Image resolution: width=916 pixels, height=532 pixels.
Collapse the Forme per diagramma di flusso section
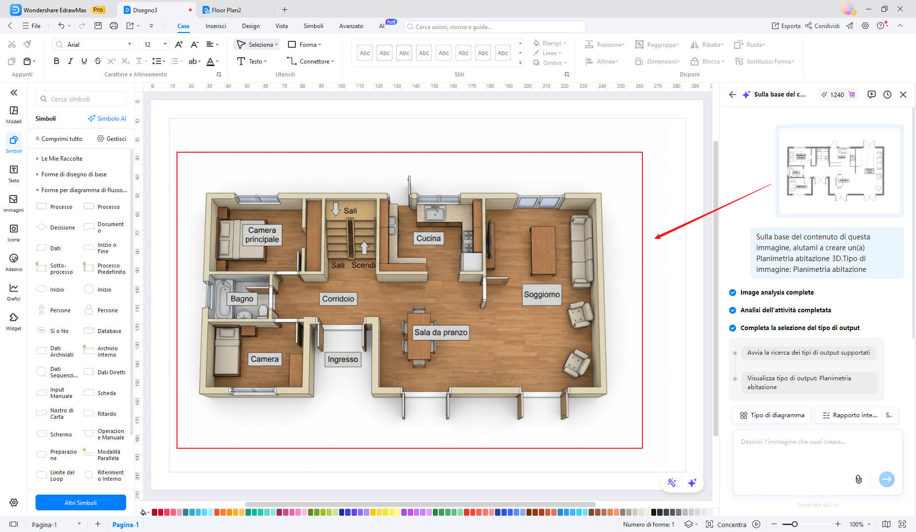(x=37, y=190)
